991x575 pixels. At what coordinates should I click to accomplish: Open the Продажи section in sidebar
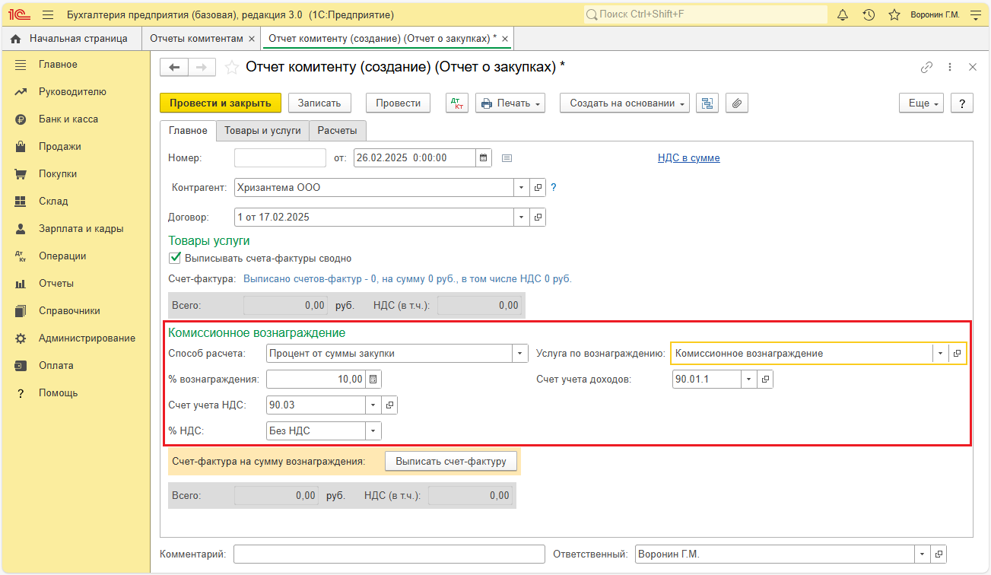click(60, 147)
